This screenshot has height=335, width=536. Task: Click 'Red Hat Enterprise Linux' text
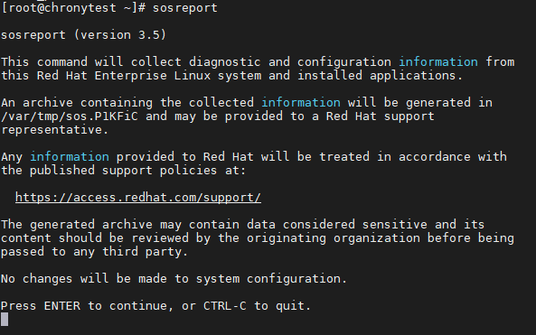click(124, 76)
